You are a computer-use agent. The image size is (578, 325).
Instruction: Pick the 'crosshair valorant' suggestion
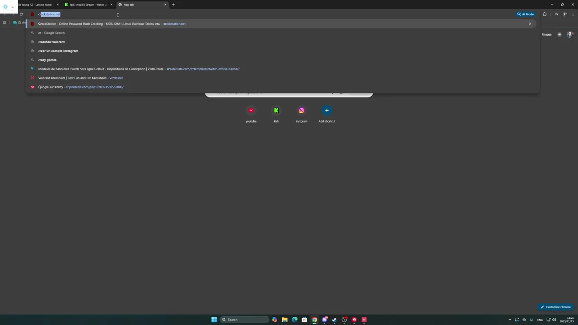tap(281, 42)
